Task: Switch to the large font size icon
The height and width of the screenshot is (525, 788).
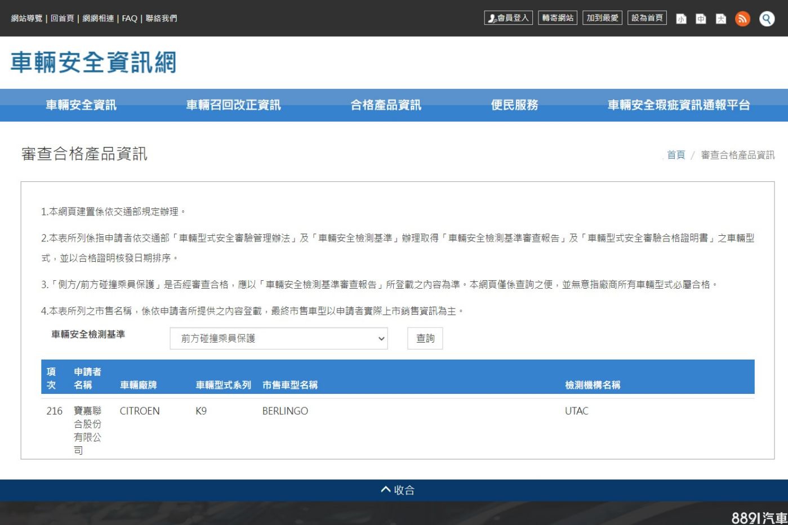Action: point(721,19)
